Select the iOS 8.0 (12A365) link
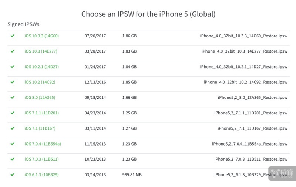 pyautogui.click(x=40, y=97)
